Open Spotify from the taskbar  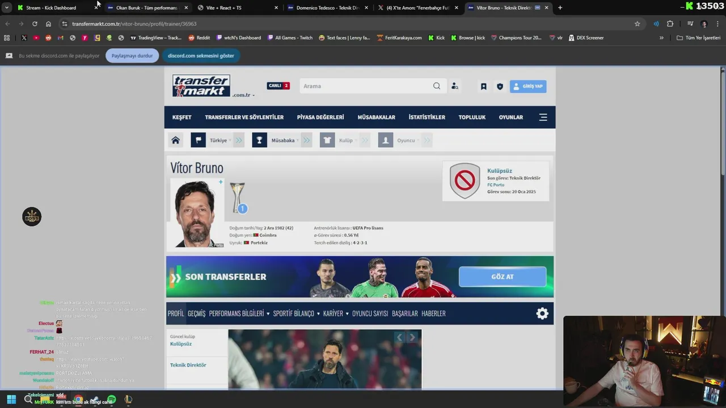click(x=112, y=399)
